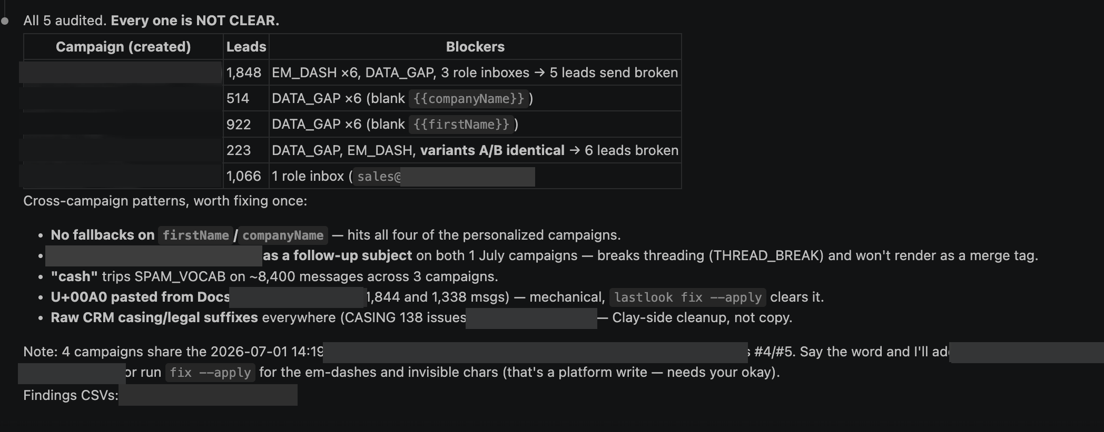Click the 'Leads' column header
1104x432 pixels.
point(246,47)
